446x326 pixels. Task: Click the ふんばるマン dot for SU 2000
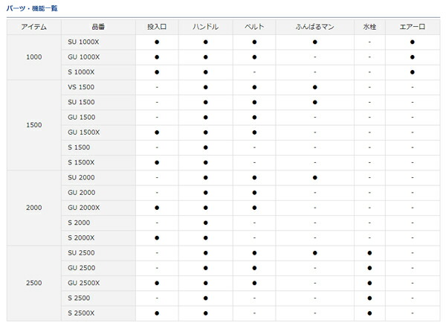click(314, 178)
